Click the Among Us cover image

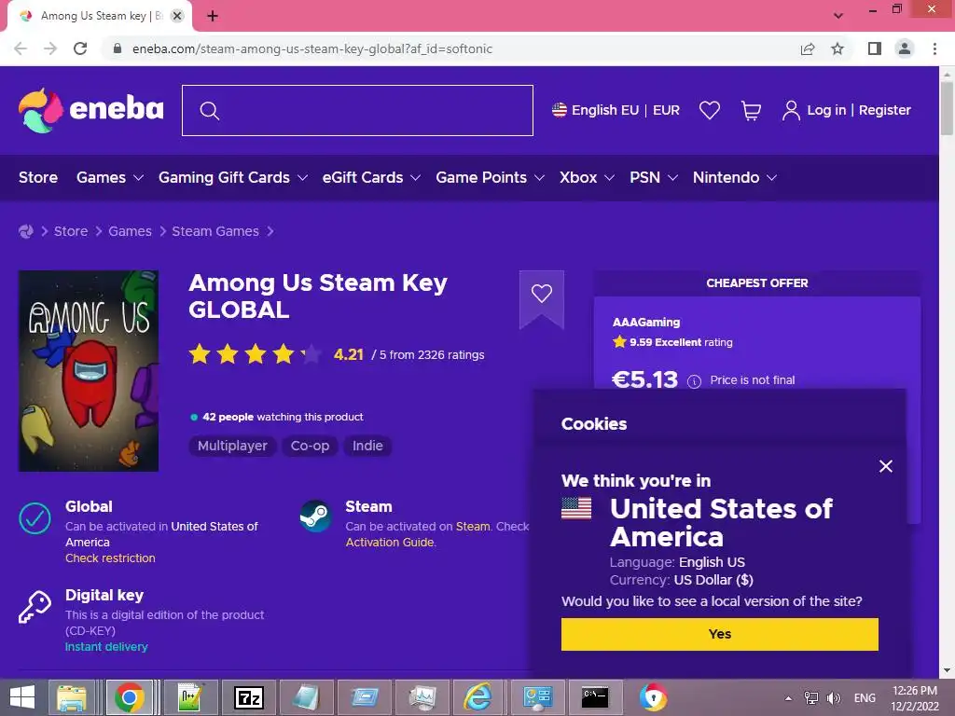(x=89, y=371)
